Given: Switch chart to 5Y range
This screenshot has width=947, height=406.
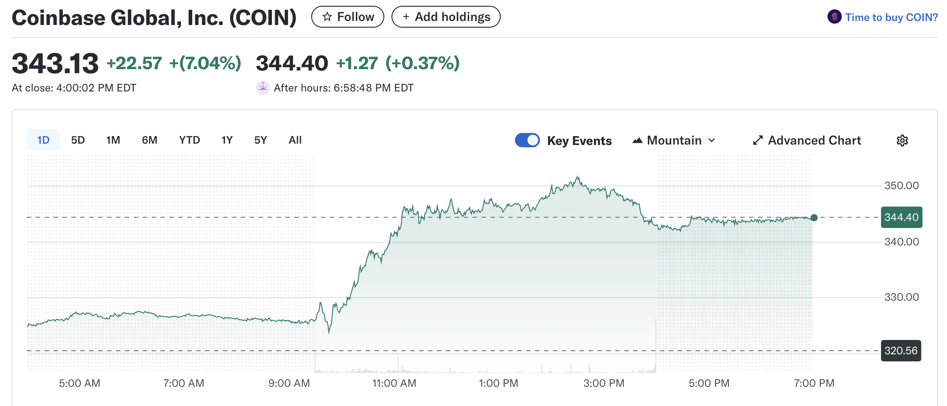Looking at the screenshot, I should [x=260, y=140].
